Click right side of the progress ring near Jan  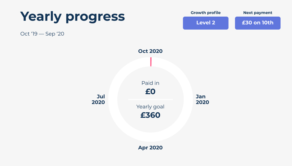(188, 100)
